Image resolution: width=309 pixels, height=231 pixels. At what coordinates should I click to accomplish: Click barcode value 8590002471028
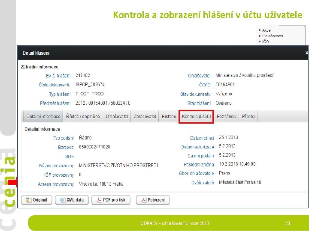94,147
